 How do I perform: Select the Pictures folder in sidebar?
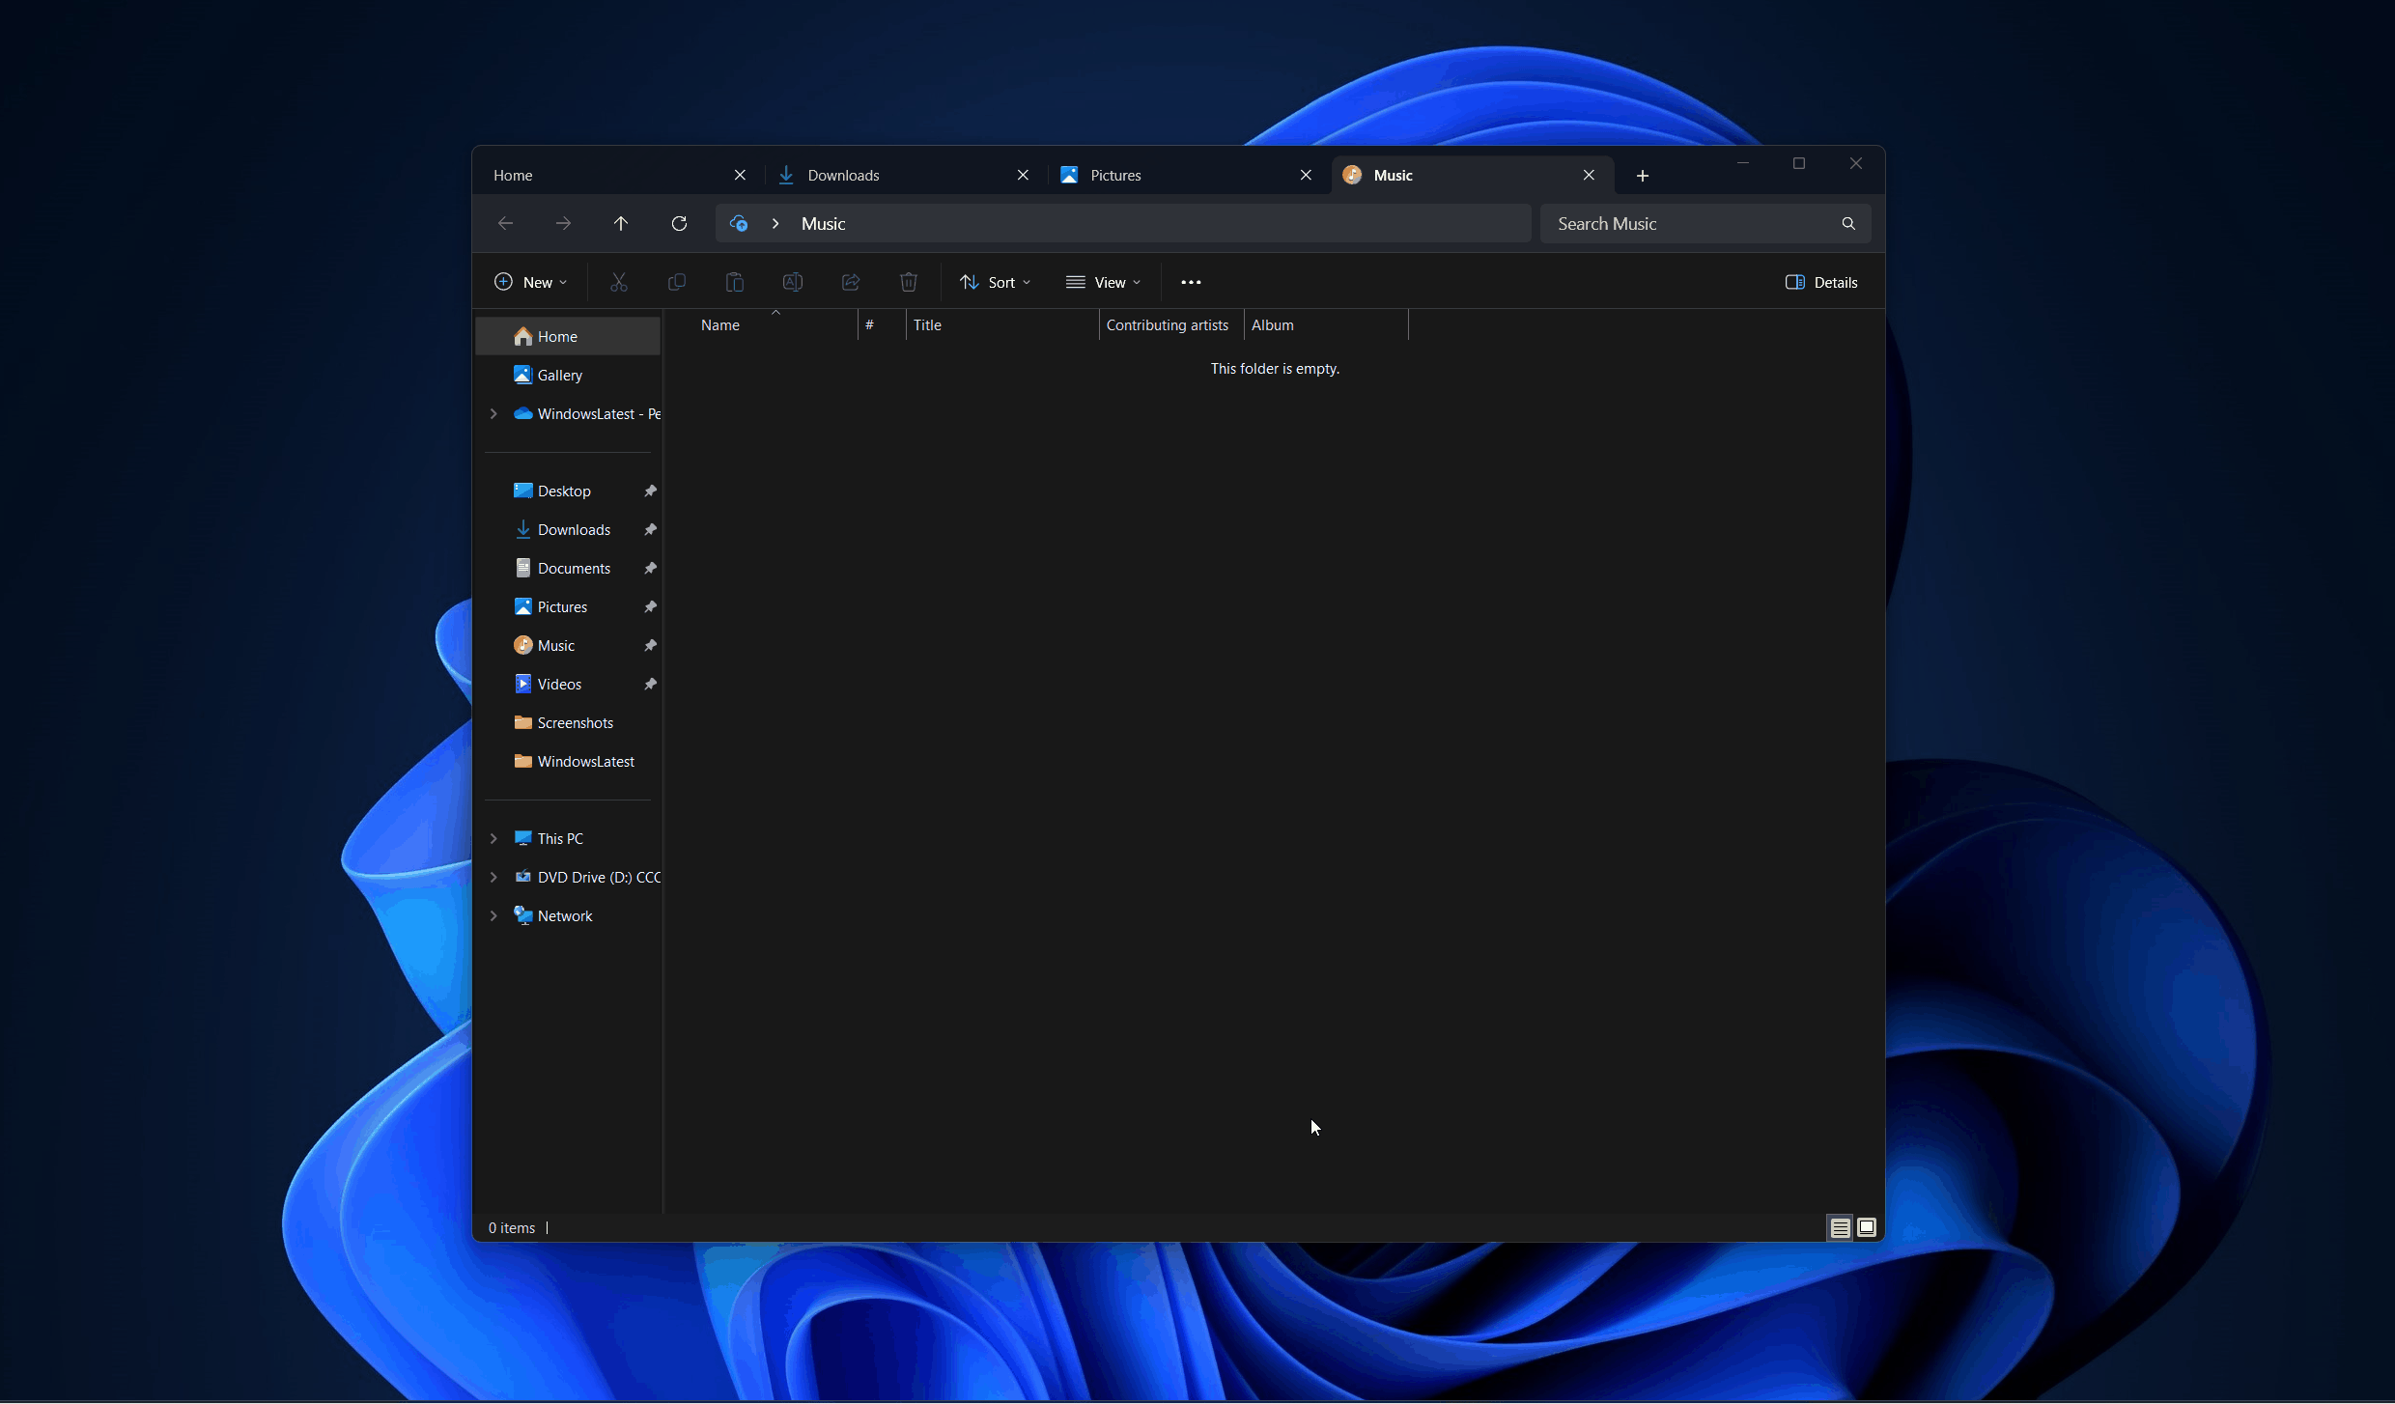561,605
